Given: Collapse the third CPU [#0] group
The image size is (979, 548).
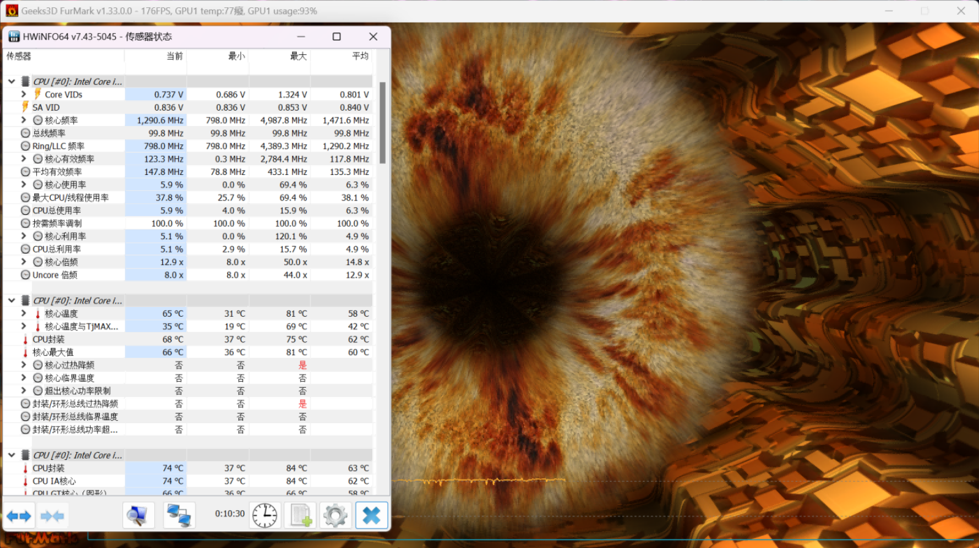Looking at the screenshot, I should [12, 455].
